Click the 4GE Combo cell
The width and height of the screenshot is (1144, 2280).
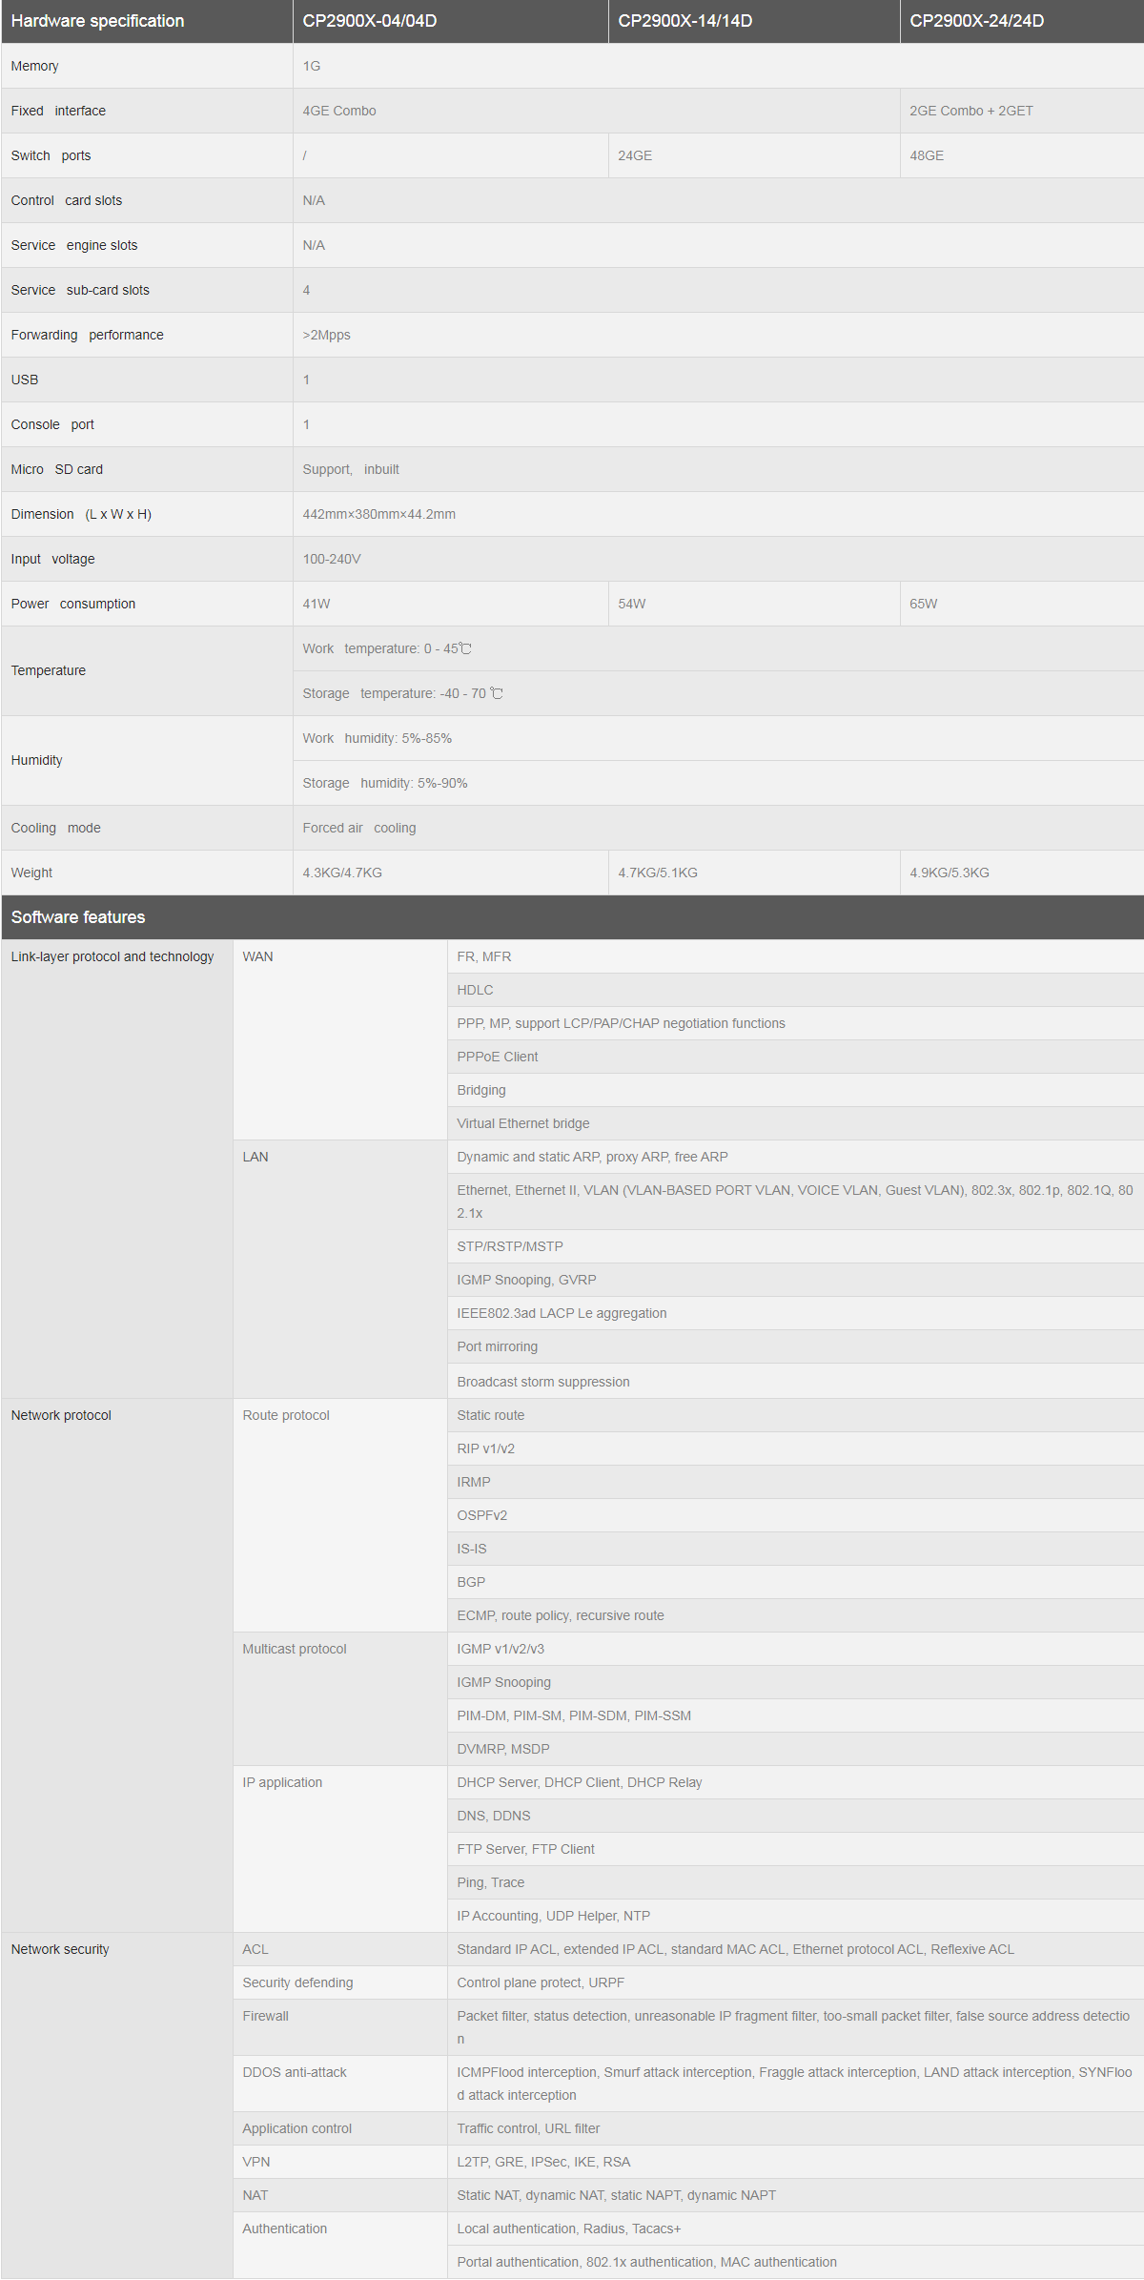[x=596, y=111]
